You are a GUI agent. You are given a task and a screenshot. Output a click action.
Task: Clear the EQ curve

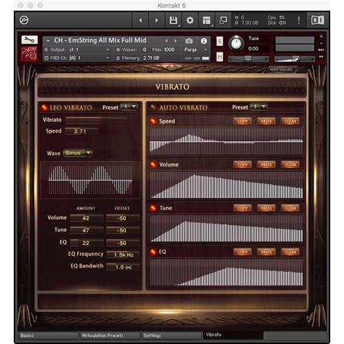[x=290, y=252]
